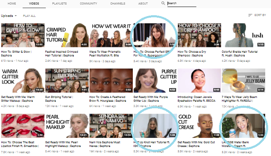Click title 'Colorful Braids Hair Tutorial ft. Hush'
Image resolution: width=271 pixels, height=156 pixels.
click(240, 54)
